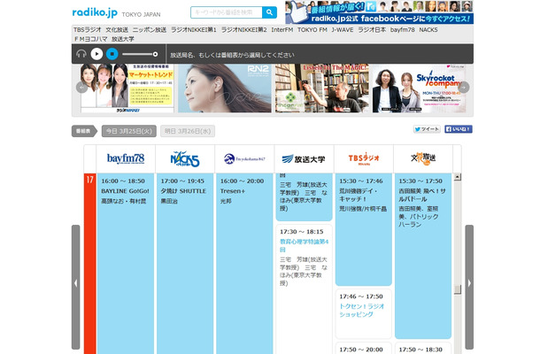Select ニッポン放送 in station list
Viewport: 540px width, 354px height.
(x=150, y=30)
